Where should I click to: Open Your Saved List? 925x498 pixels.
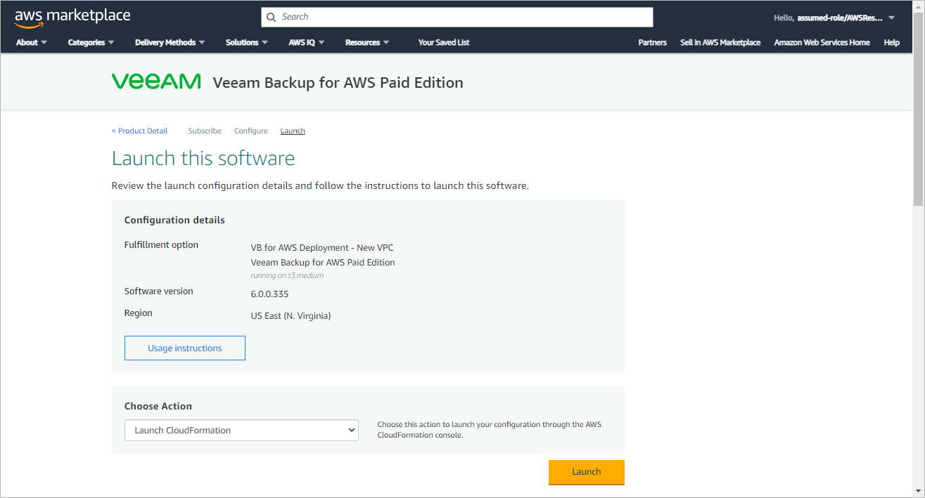[444, 42]
